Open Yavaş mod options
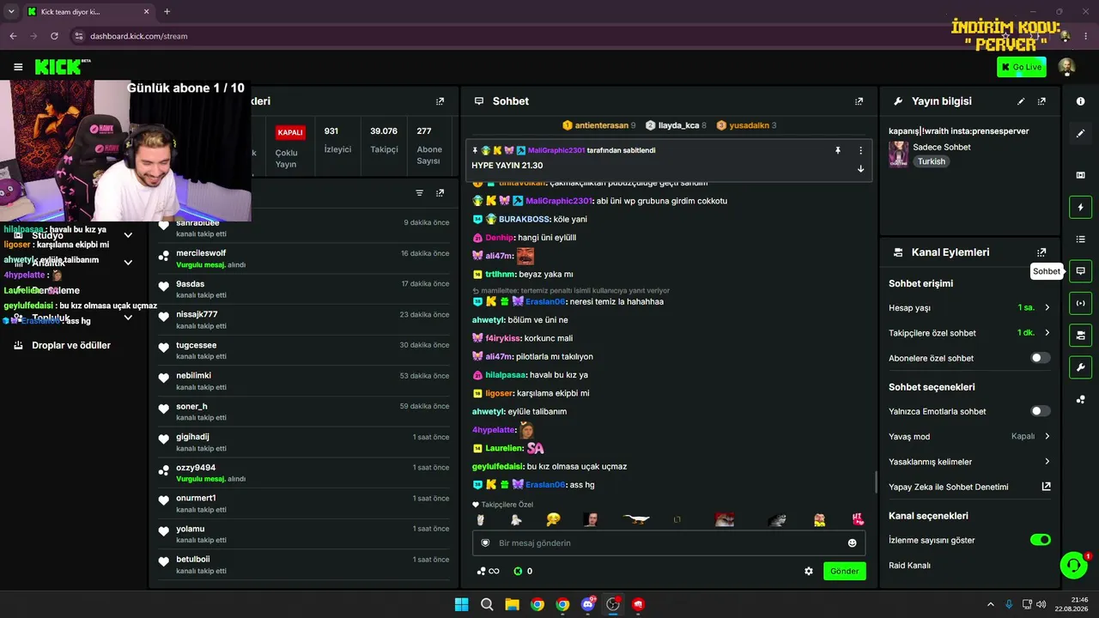This screenshot has width=1099, height=618. 969,436
